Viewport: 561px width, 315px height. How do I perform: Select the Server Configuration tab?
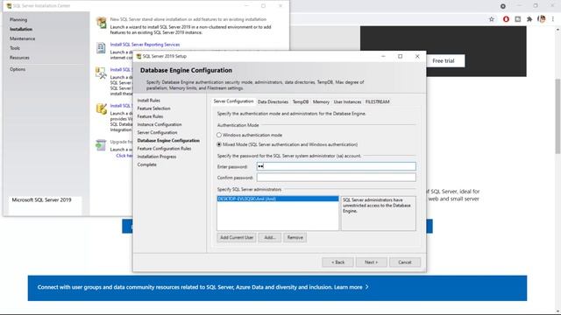(x=233, y=101)
